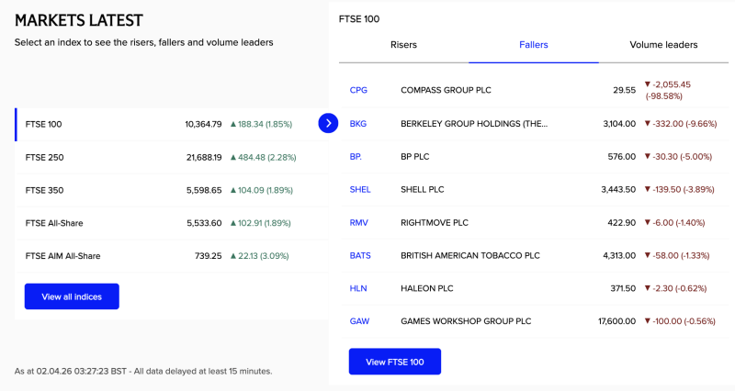Open the GAW ticker link
This screenshot has height=391, width=735.
[x=359, y=320]
